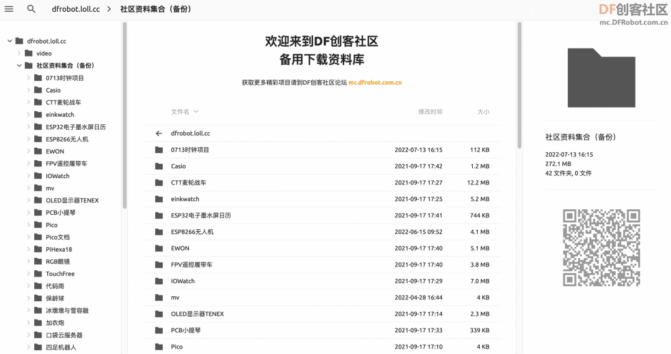Select PCB小提琴 in the sidebar tree

(x=60, y=212)
